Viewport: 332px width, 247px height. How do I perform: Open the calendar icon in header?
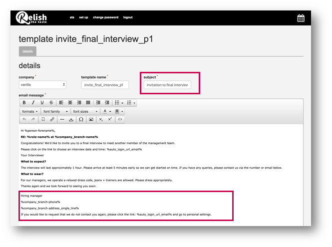301,18
